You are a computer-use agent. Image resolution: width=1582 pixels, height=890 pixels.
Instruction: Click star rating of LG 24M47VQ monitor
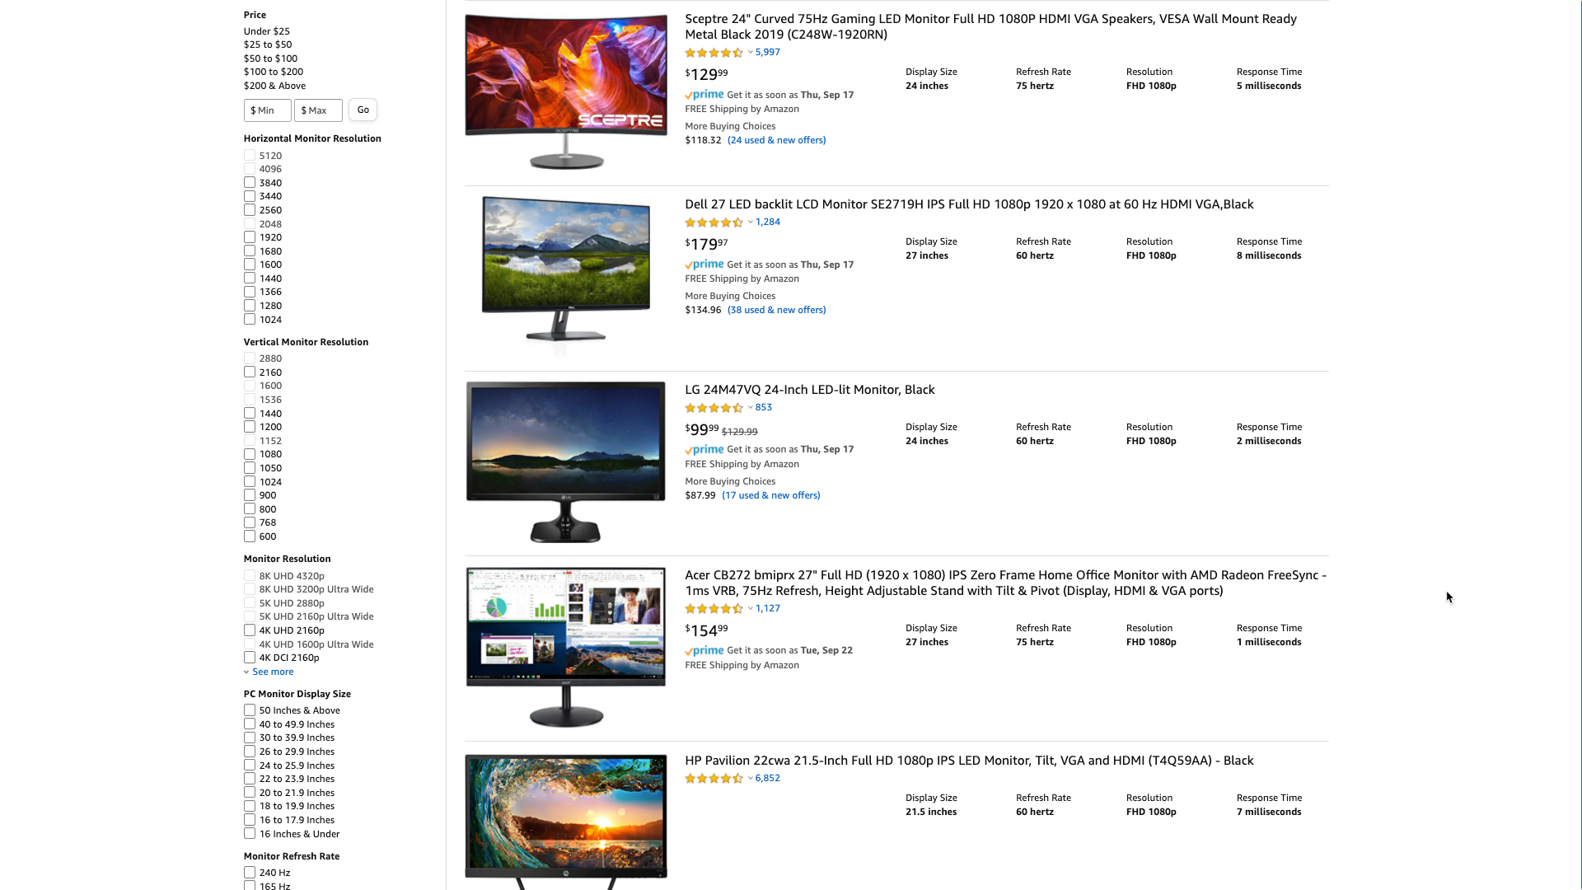[714, 408]
